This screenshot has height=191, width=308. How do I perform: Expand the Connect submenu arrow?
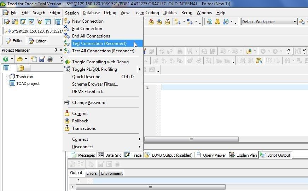pyautogui.click(x=139, y=139)
